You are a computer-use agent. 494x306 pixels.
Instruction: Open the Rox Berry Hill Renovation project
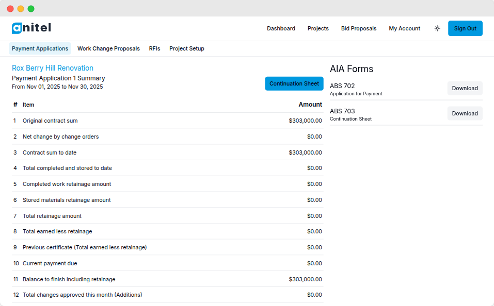tap(52, 67)
